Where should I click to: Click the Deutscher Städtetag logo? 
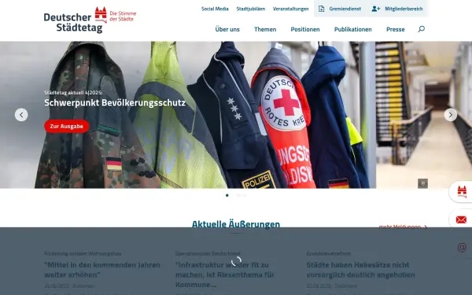coord(90,20)
